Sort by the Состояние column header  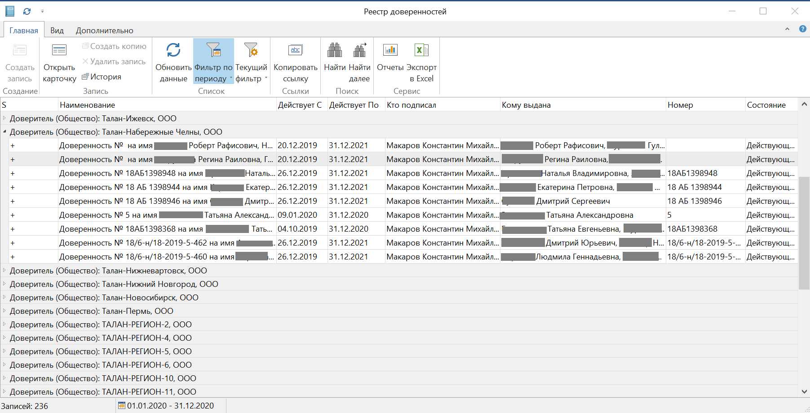[x=772, y=105]
